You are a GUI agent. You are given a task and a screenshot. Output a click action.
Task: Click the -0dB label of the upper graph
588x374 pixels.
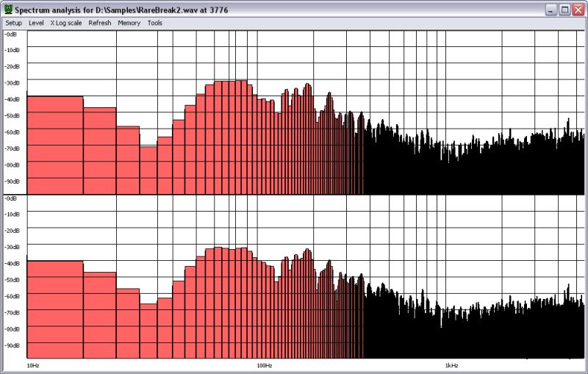coord(12,34)
